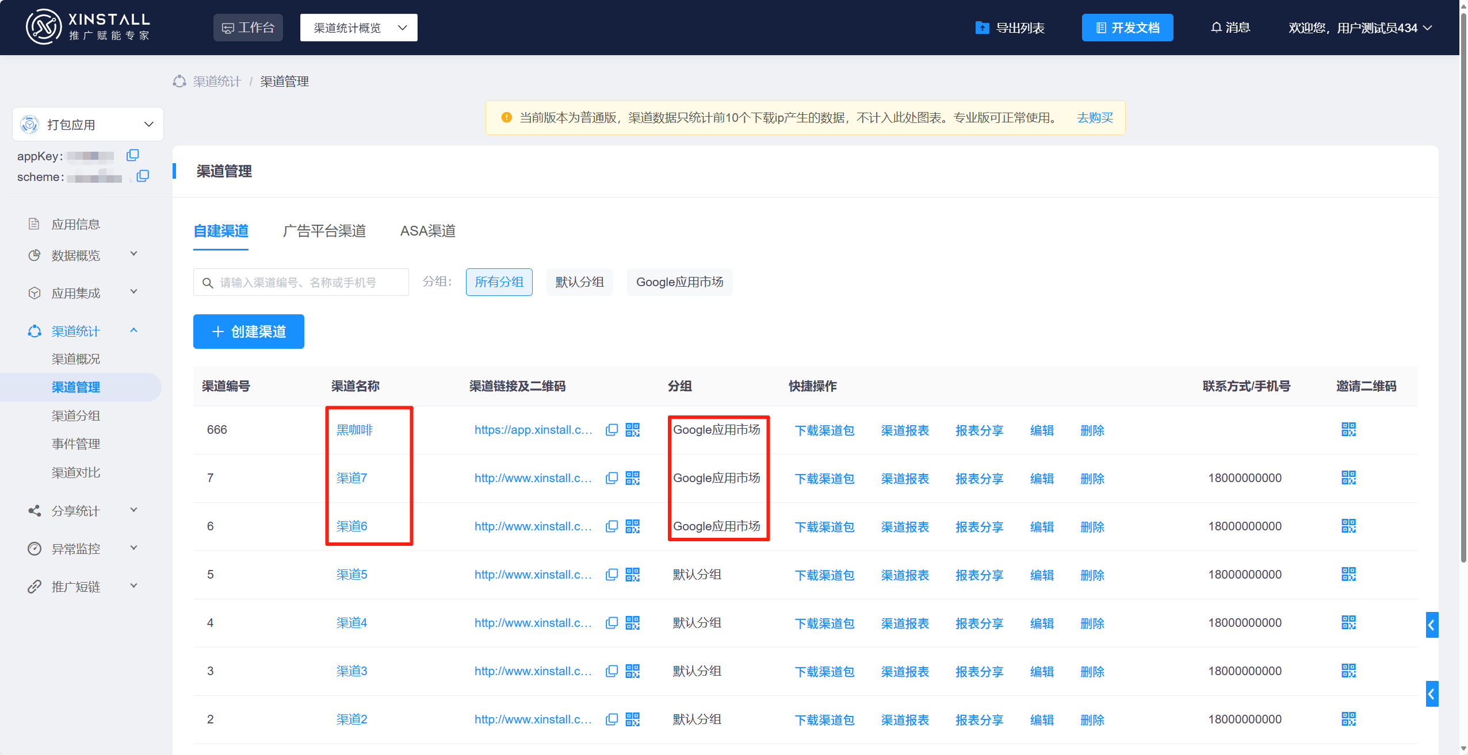Filter by Google应用市场 group
This screenshot has width=1468, height=755.
click(679, 282)
